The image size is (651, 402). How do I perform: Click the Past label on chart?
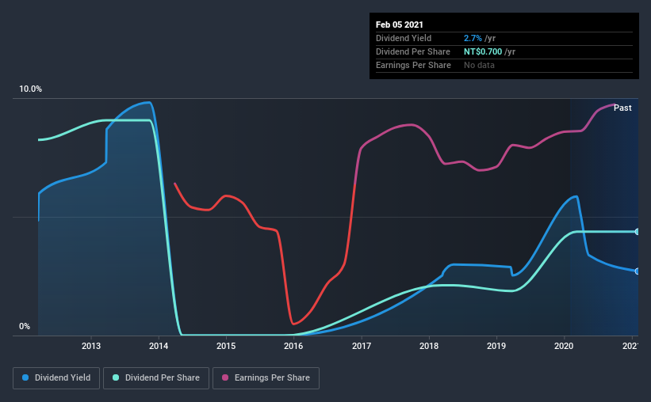(x=622, y=108)
